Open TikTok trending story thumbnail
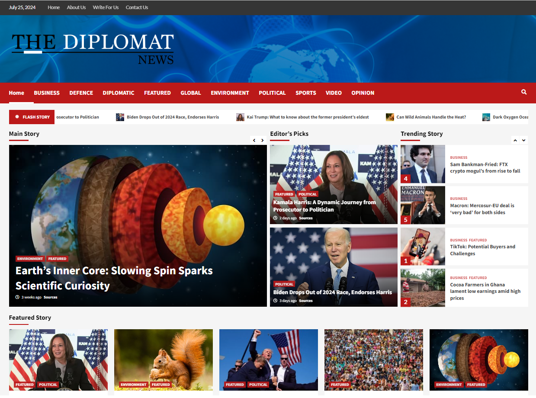536x398 pixels. (x=423, y=247)
